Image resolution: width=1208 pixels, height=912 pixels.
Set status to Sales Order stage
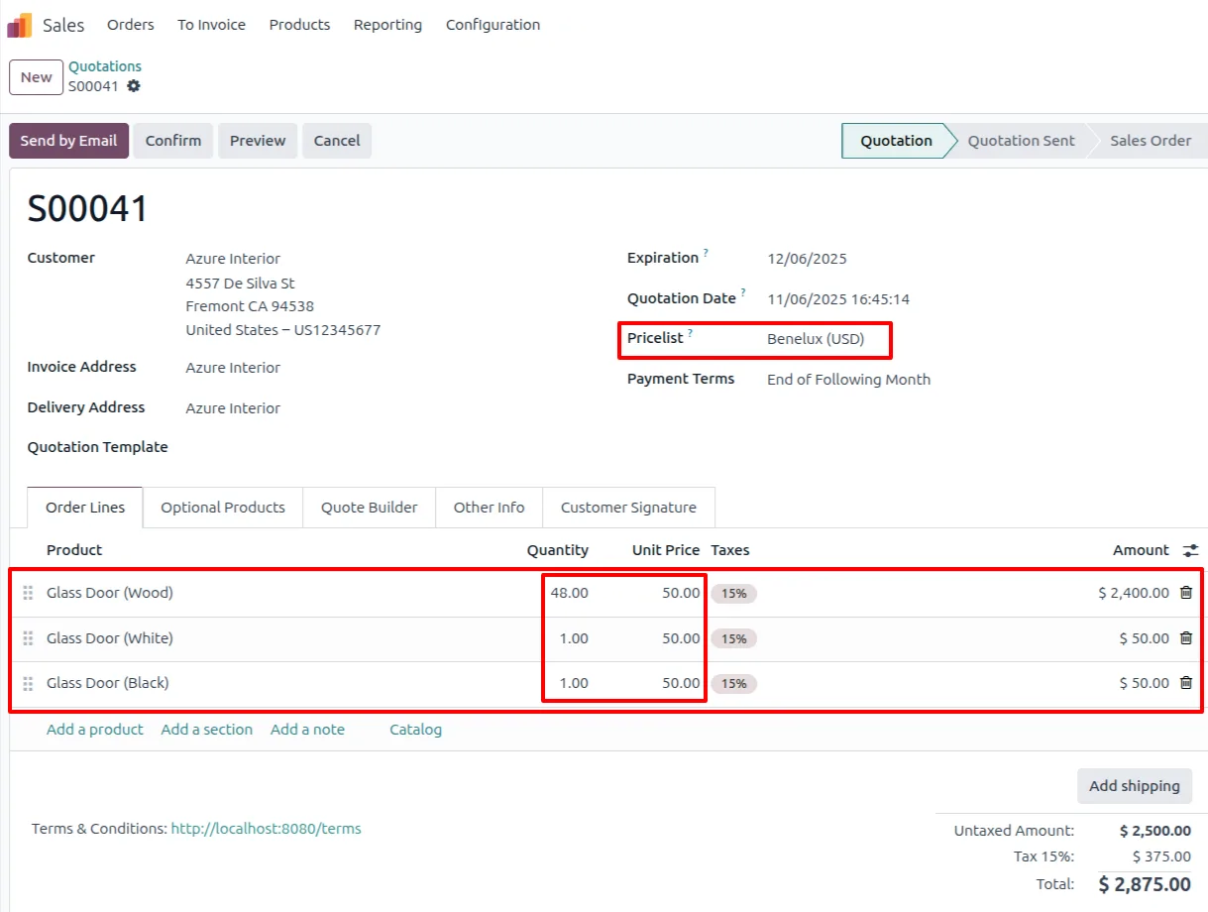click(x=1151, y=141)
